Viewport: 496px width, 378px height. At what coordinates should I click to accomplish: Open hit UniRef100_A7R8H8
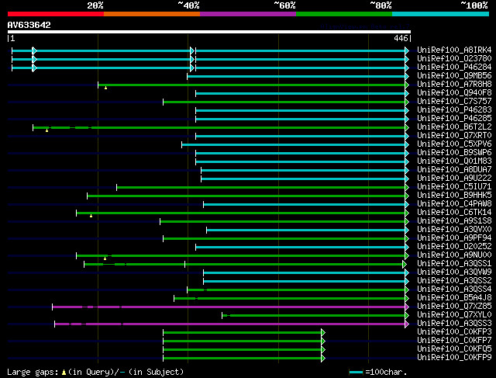pos(454,85)
